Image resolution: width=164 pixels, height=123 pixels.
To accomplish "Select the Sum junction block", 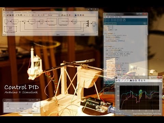I will click(x=24, y=21).
